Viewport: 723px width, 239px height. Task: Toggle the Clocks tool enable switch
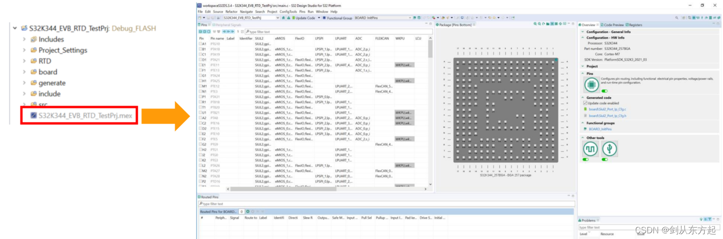pos(586,159)
